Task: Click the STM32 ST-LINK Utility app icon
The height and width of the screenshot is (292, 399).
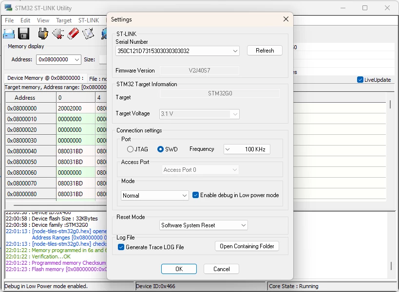Action: coord(8,8)
